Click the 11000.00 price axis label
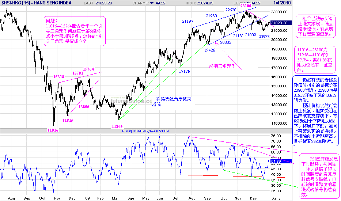The image size is (341, 201). [x=280, y=124]
